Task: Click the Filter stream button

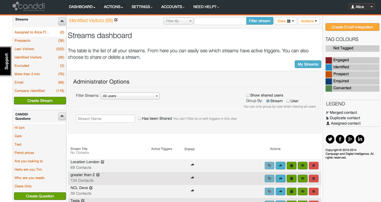Action: tap(260, 21)
